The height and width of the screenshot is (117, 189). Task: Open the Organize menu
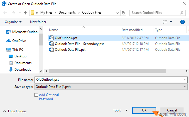(13, 22)
